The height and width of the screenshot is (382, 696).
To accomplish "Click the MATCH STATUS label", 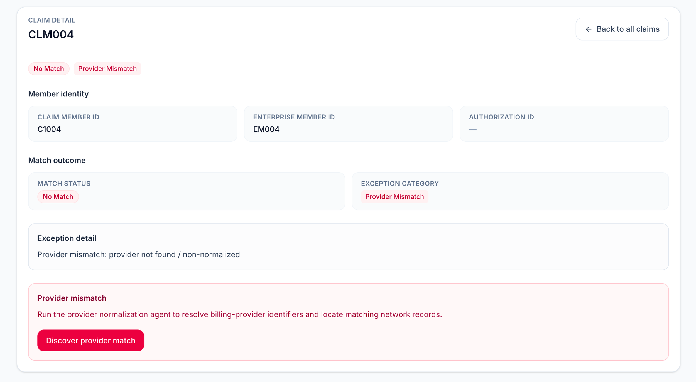I will [x=64, y=183].
